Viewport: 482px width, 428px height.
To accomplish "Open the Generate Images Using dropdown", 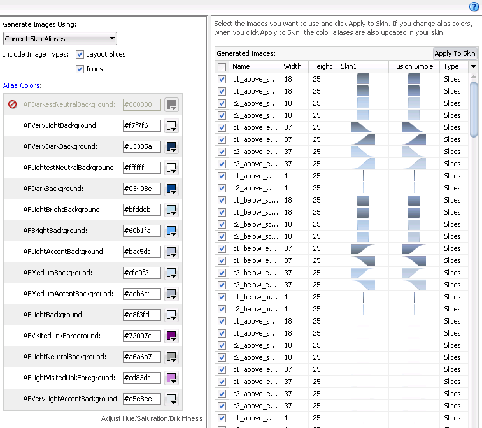I will coord(60,39).
